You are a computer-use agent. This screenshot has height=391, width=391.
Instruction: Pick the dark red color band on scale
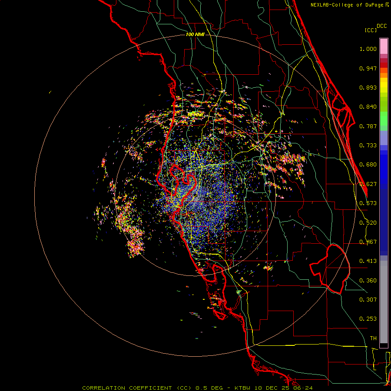384,65
